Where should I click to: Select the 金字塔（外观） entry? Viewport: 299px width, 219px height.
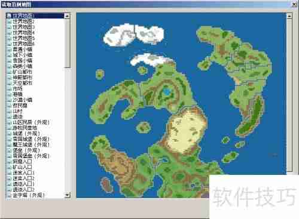coord(29,195)
